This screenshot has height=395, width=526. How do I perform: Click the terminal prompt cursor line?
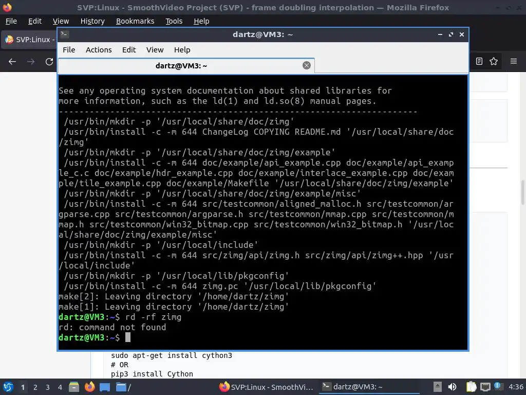pyautogui.click(x=95, y=337)
